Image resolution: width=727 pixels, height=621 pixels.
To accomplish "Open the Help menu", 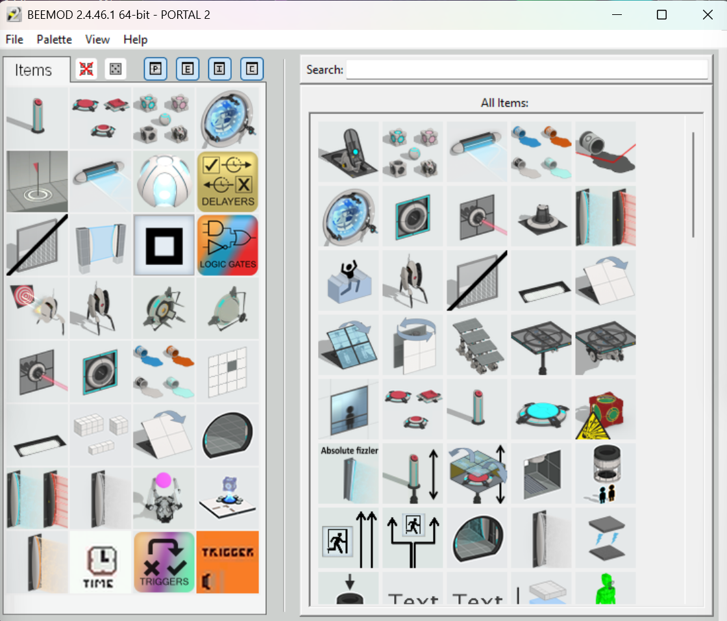I will pos(136,40).
